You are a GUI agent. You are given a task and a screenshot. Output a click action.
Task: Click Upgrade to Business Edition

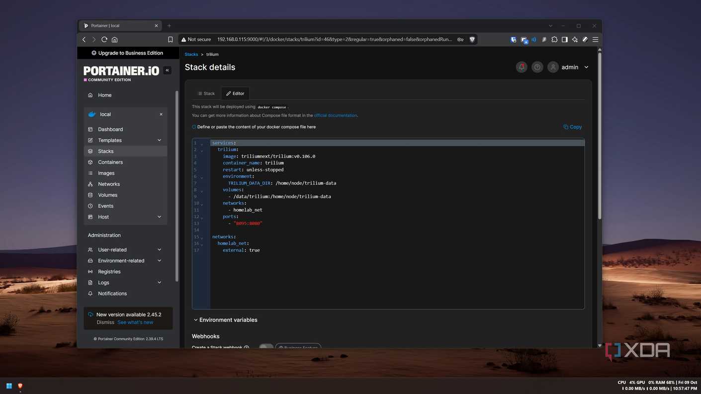(127, 53)
